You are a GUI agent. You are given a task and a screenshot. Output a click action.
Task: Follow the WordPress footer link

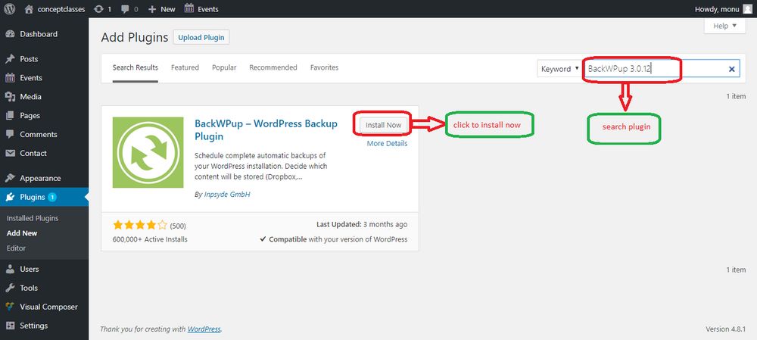tap(204, 329)
